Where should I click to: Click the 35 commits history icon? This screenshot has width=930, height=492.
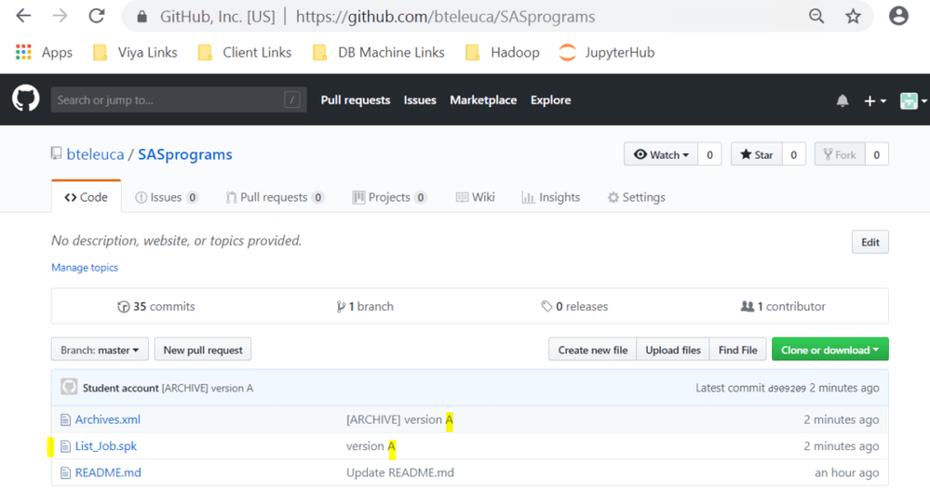coord(124,307)
